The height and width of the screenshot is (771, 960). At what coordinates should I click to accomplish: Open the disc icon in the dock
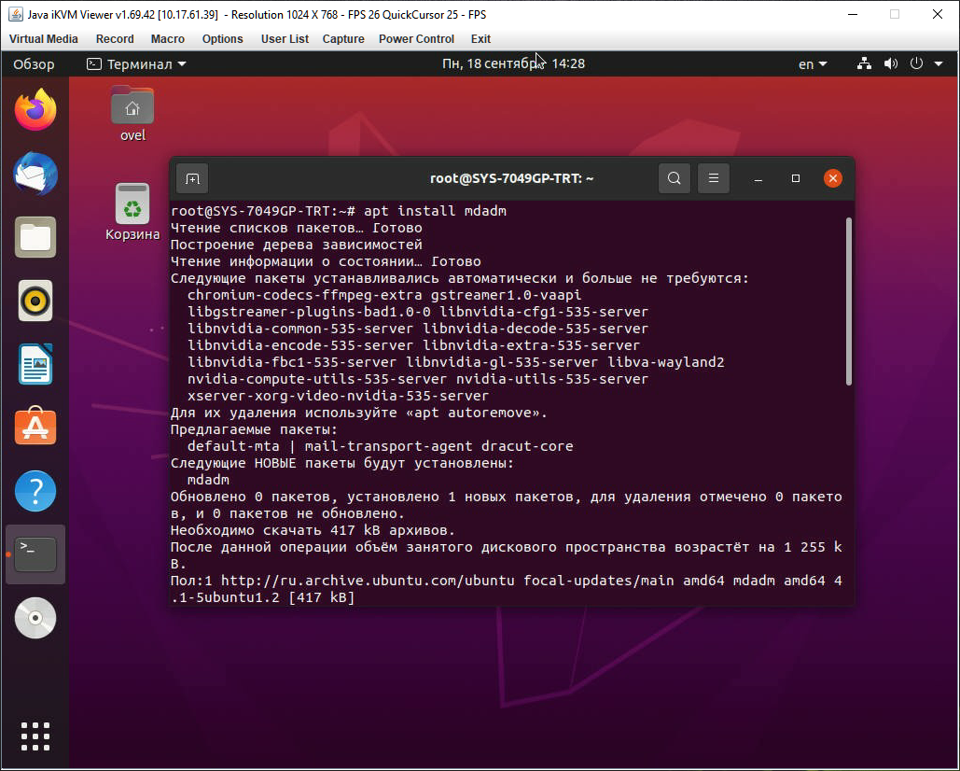tap(35, 618)
